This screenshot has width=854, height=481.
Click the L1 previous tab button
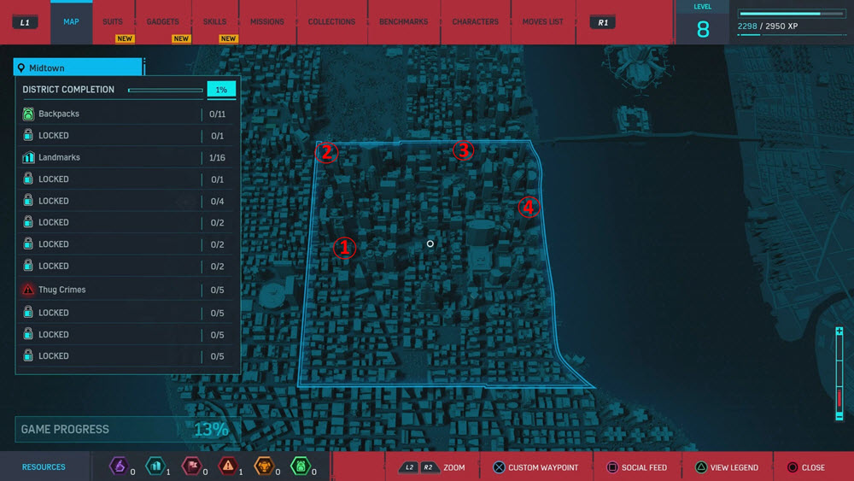coord(25,22)
